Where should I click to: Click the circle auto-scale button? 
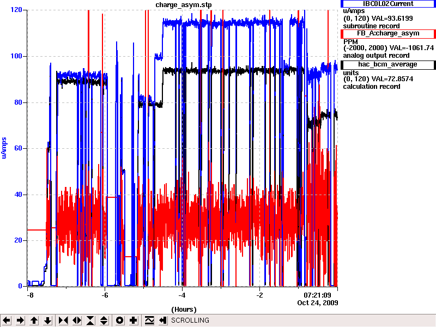click(119, 320)
